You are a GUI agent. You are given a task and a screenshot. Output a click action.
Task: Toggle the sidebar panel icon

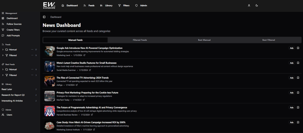click(44, 17)
